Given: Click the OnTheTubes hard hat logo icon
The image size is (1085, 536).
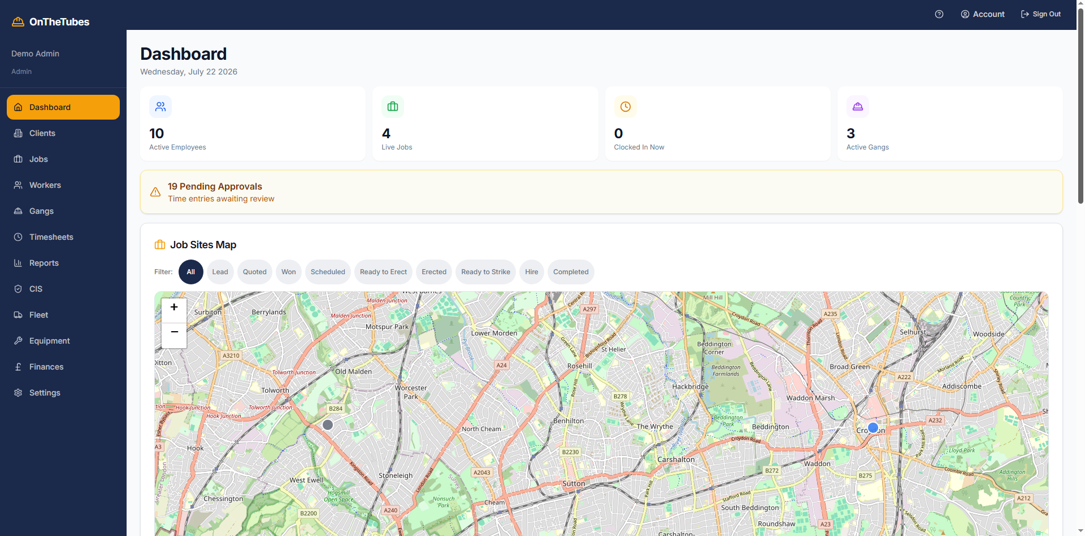Looking at the screenshot, I should pyautogui.click(x=18, y=22).
